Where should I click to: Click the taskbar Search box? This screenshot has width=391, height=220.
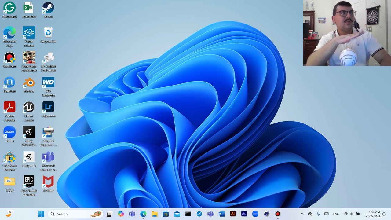point(76,214)
